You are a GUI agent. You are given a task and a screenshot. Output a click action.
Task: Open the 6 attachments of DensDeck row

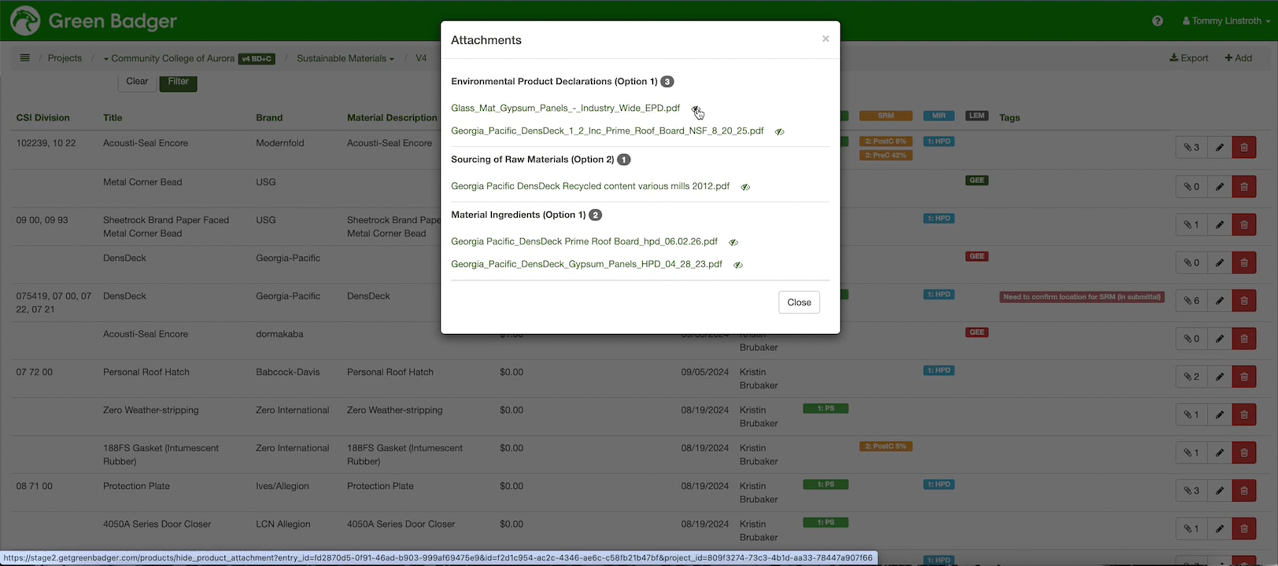[x=1192, y=301]
